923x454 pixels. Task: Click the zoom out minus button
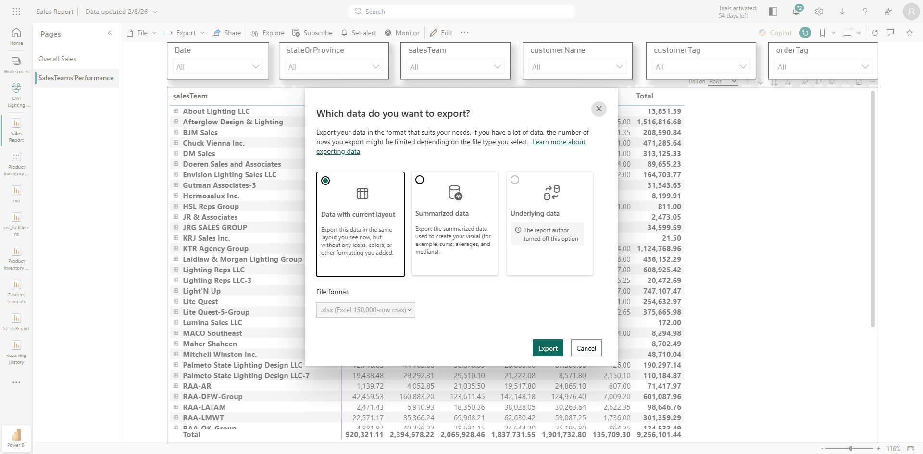point(822,448)
